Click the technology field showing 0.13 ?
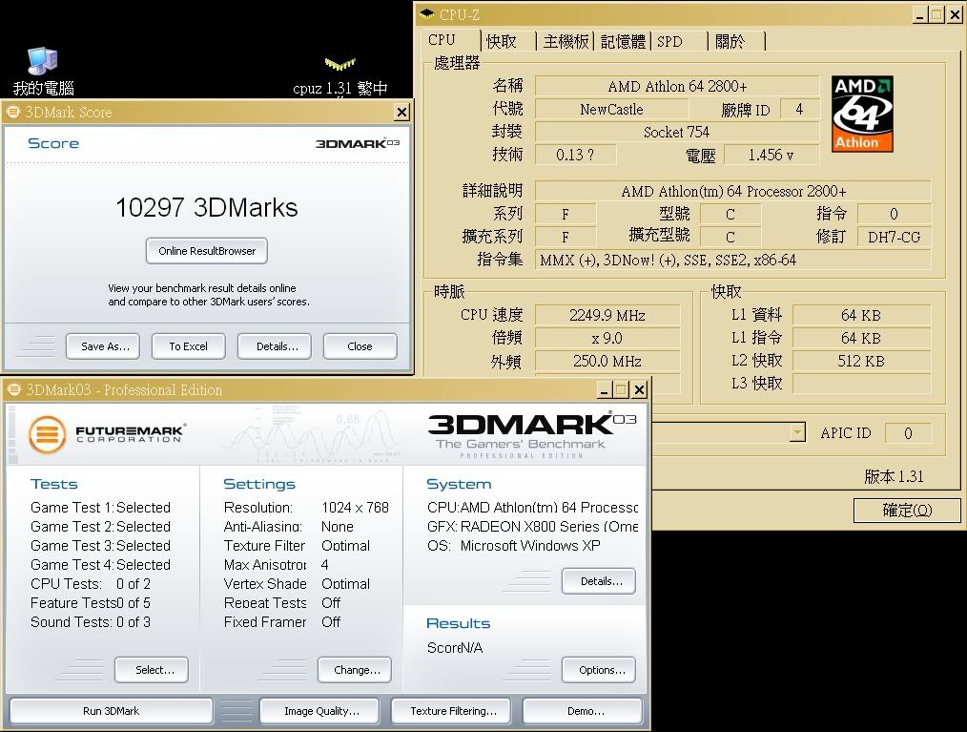This screenshot has width=967, height=732. 575,155
